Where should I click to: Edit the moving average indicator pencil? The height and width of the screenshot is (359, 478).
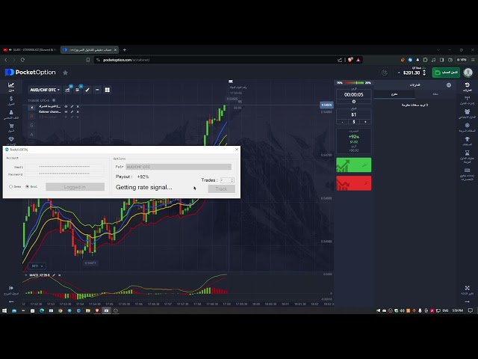(72, 106)
